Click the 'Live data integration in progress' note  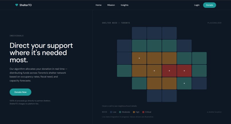point(128,117)
